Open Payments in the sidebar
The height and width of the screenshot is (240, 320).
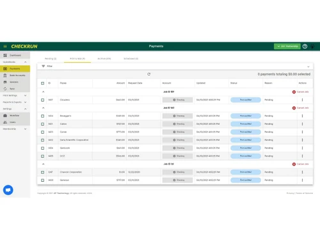[15, 68]
